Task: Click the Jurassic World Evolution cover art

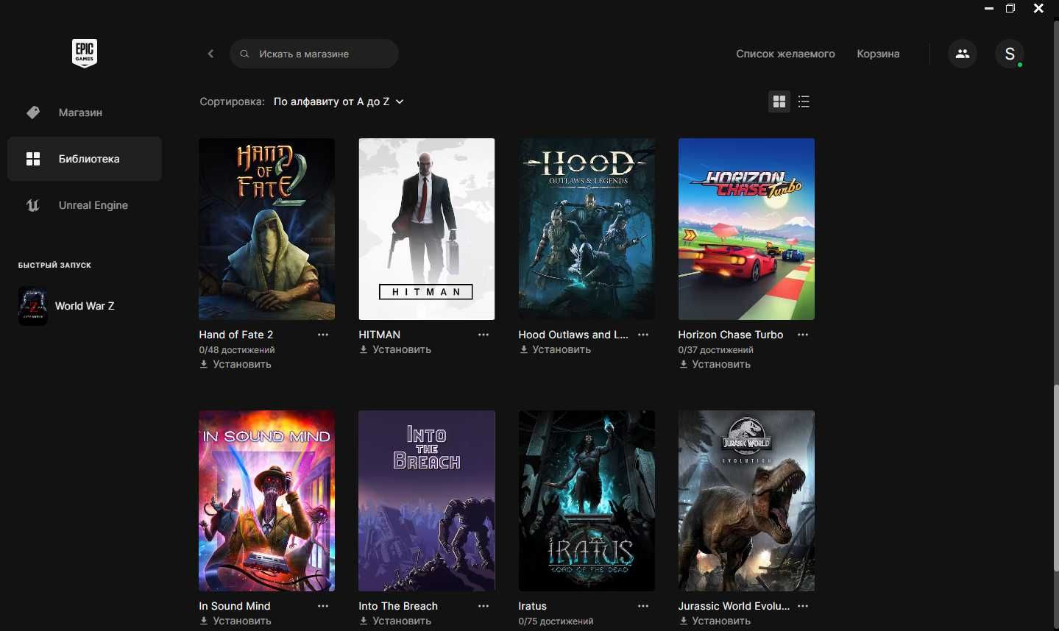Action: coord(746,501)
